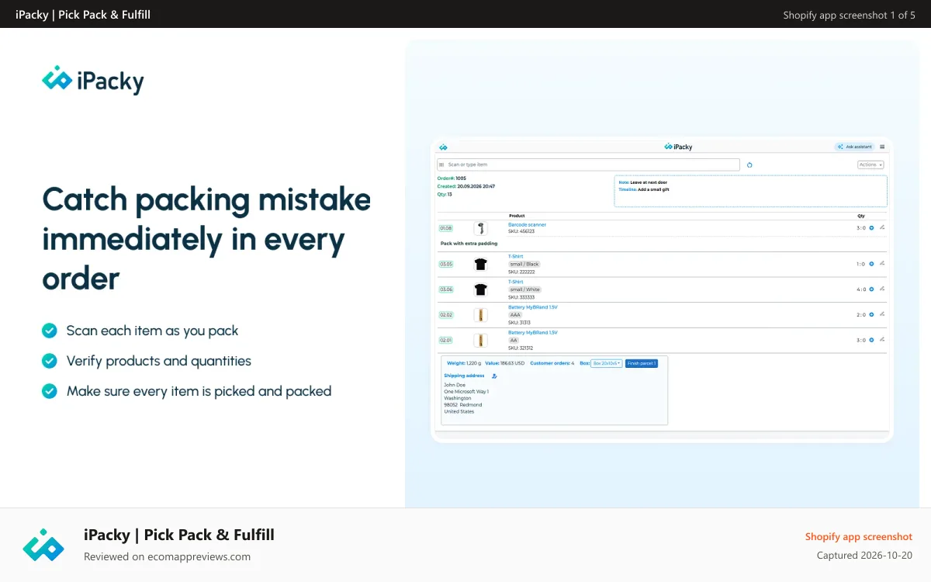Image resolution: width=931 pixels, height=582 pixels.
Task: Click the plus icon for Battery AA row
Action: point(871,340)
